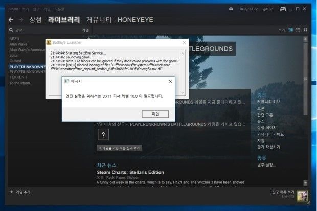Switch to the 라이브러리 tab

[x=64, y=20]
